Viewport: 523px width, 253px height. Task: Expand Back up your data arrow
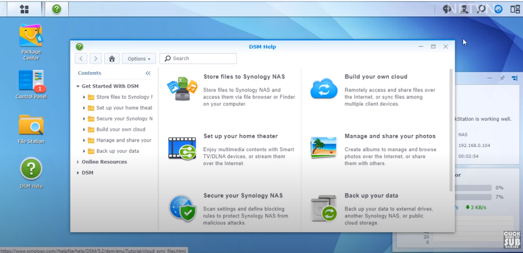pyautogui.click(x=84, y=151)
